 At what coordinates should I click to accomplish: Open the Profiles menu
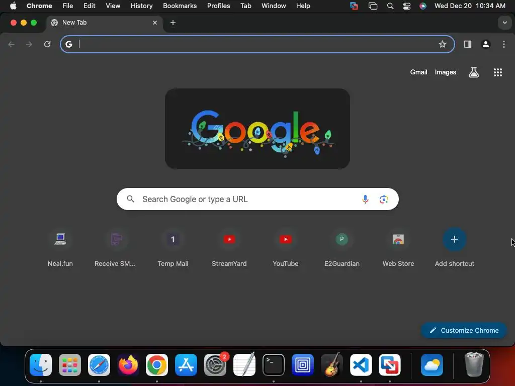[218, 6]
